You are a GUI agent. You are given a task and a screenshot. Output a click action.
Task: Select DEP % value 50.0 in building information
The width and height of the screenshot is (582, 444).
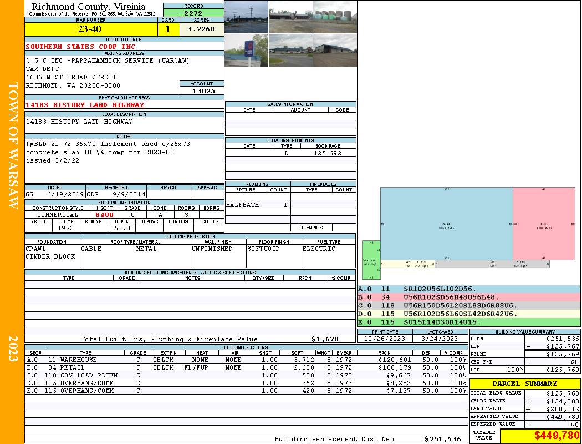click(122, 228)
